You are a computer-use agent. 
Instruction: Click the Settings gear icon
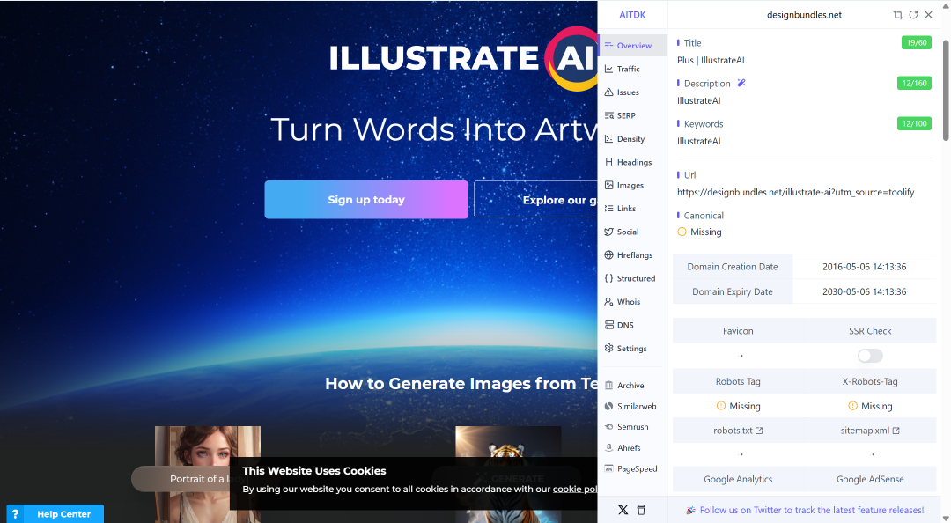pyautogui.click(x=609, y=349)
